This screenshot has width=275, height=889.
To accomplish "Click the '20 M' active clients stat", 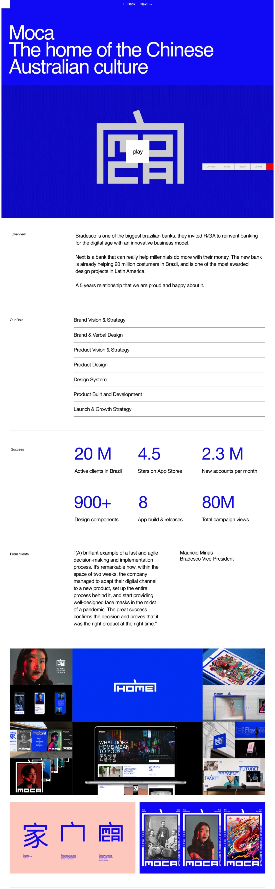I will [x=93, y=454].
